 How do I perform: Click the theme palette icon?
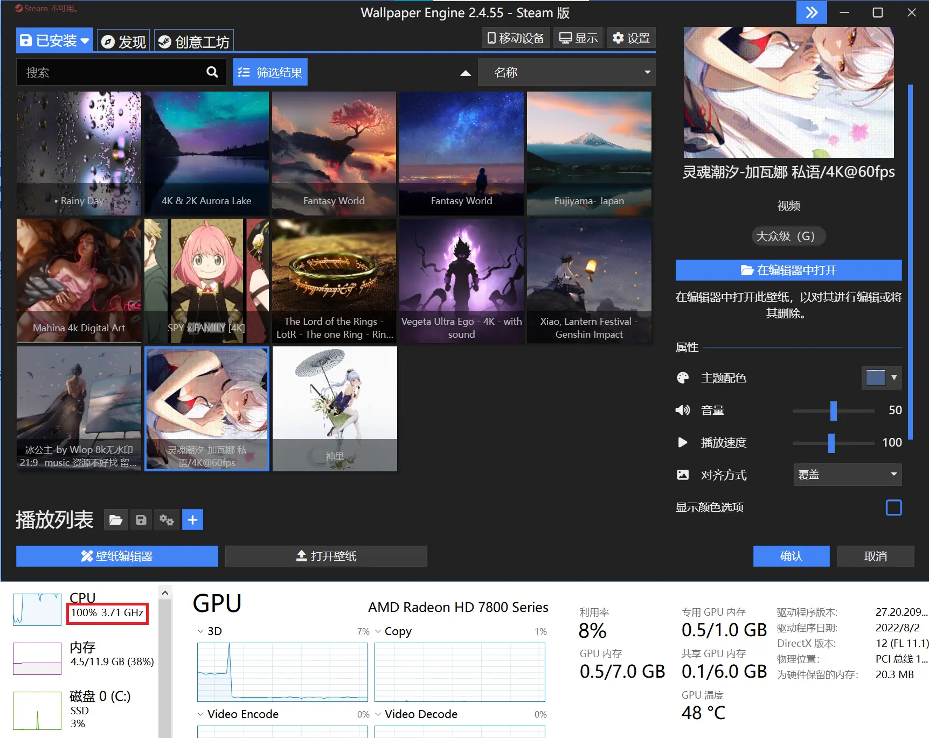click(x=683, y=378)
